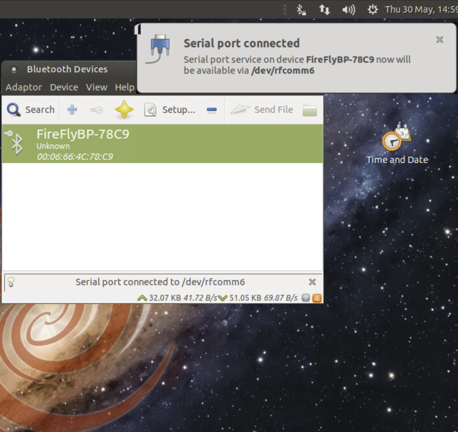
Task: Click the Bluetooth symbol icon beside FireFlyBP-78C9
Action: (17, 144)
